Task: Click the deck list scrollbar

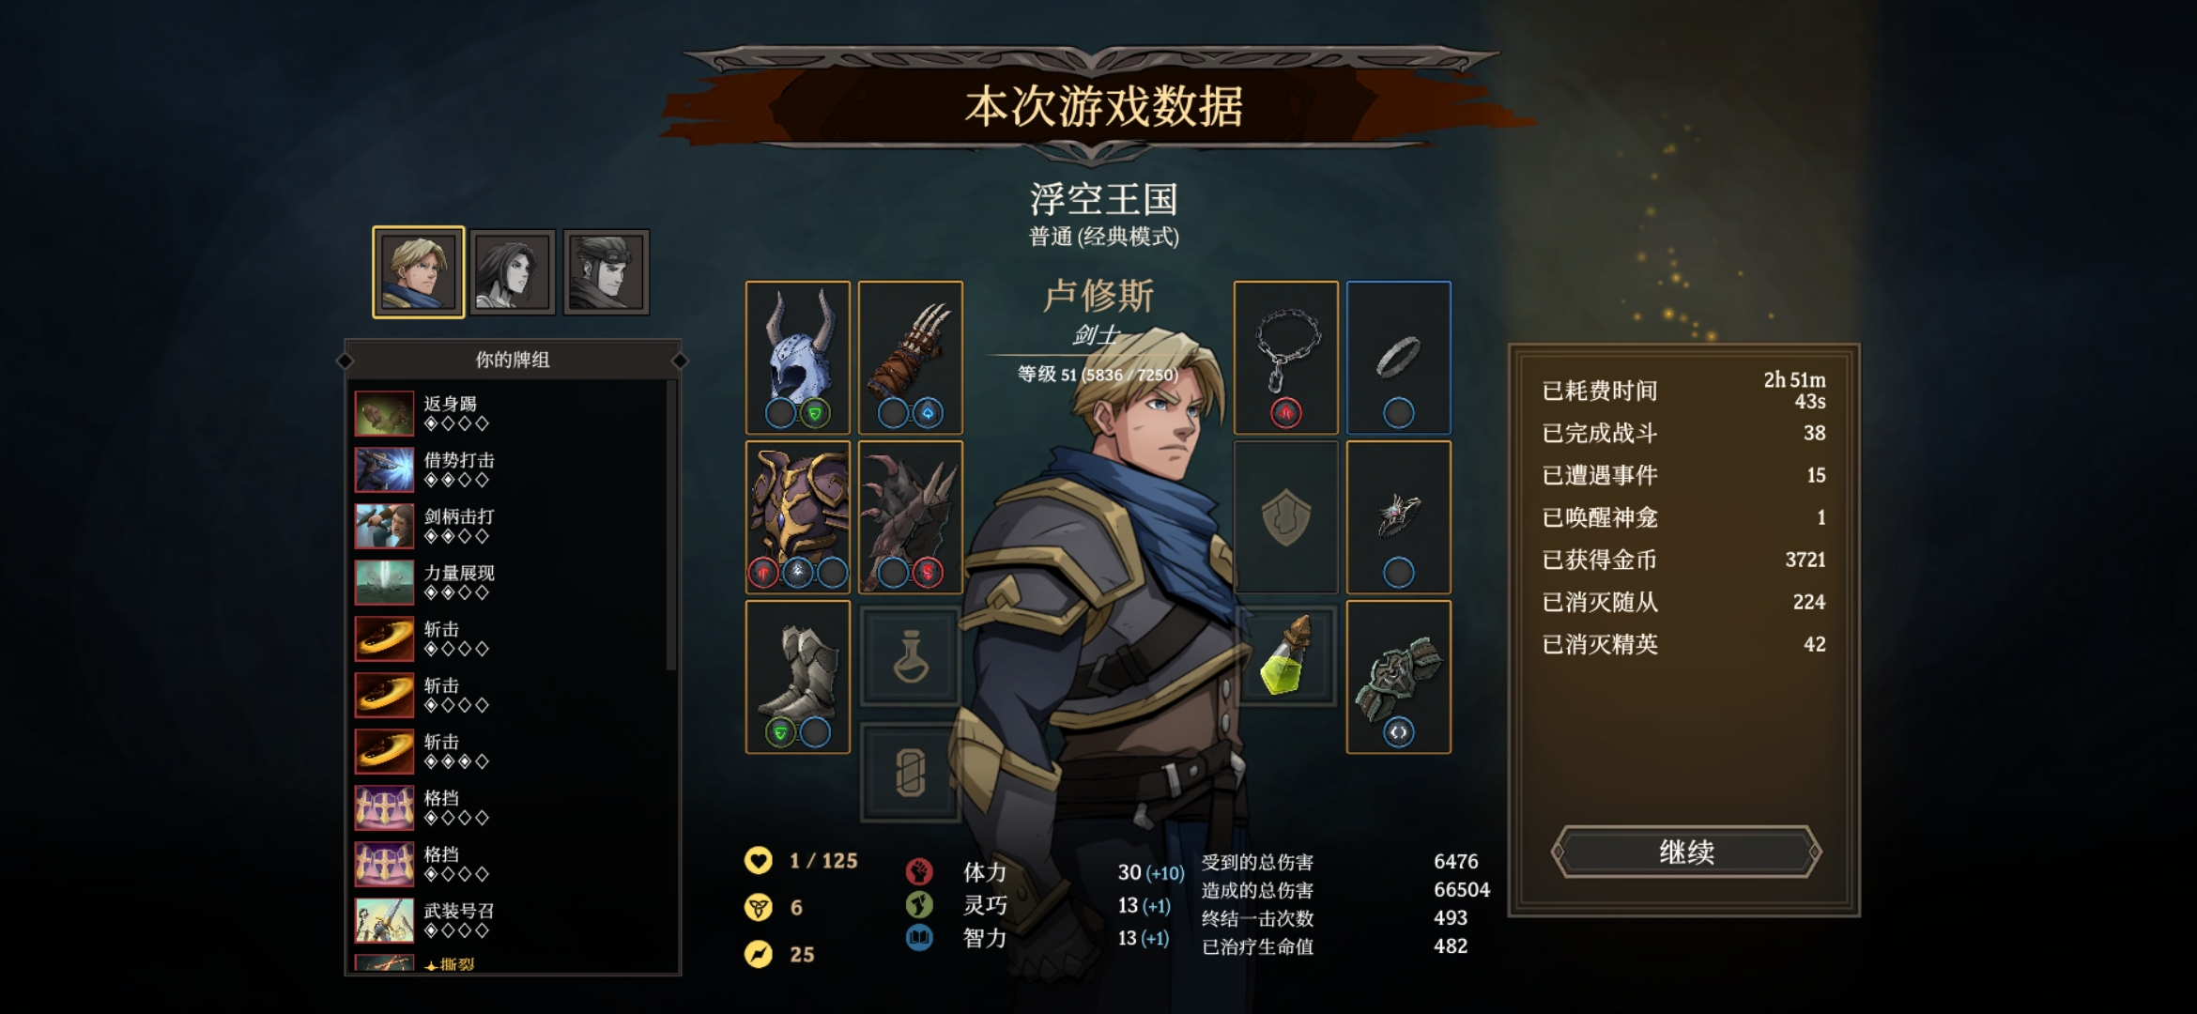Action: point(671,526)
